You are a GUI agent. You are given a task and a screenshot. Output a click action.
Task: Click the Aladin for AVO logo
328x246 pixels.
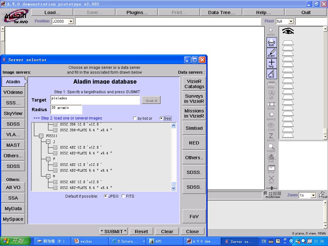[x=16, y=16]
